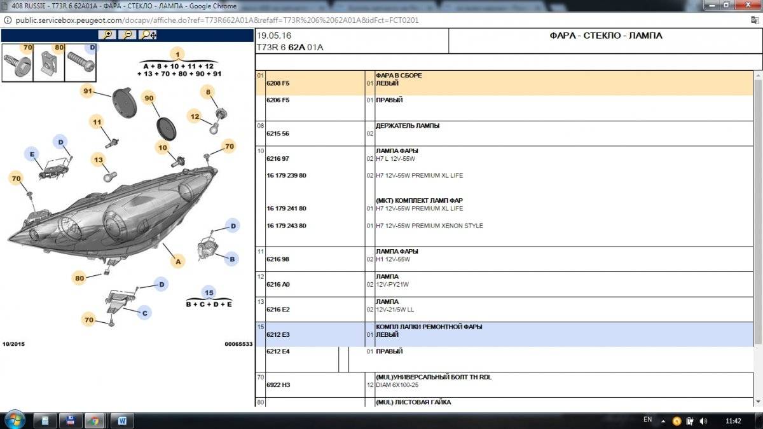Click the EN language indicator
The height and width of the screenshot is (429, 763).
pos(647,420)
